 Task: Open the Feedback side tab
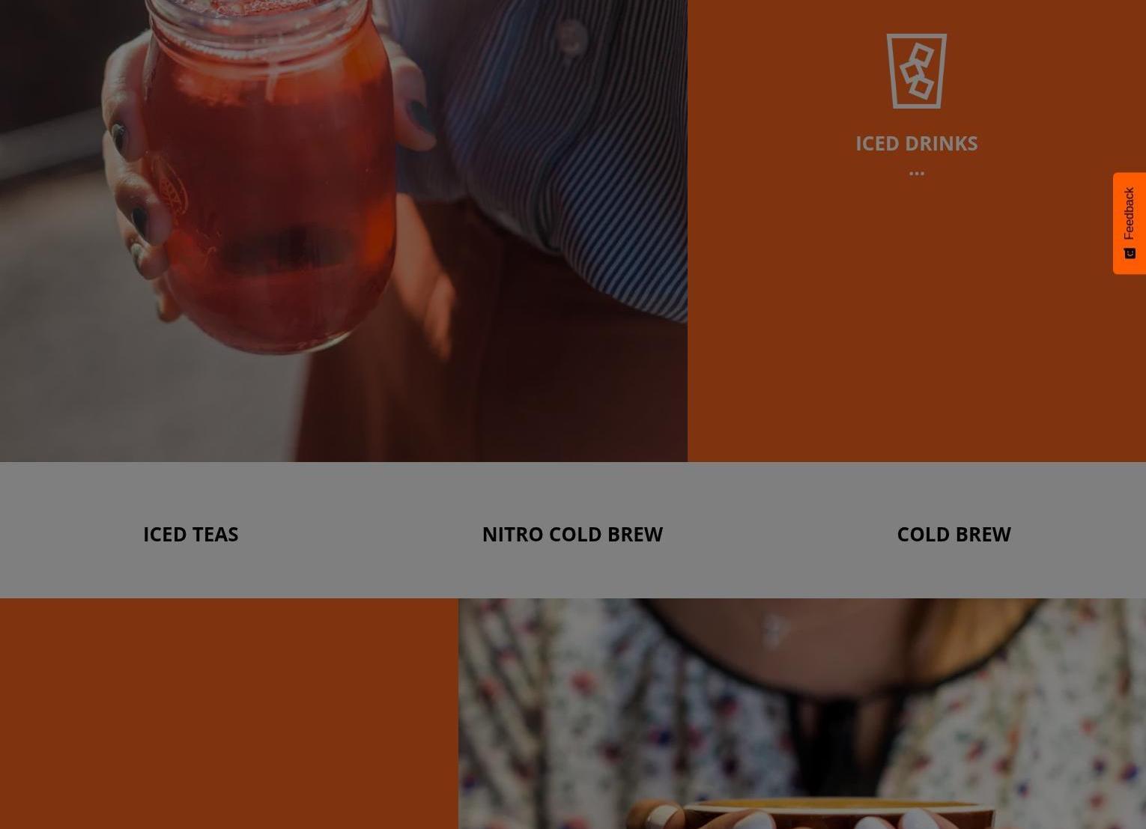coord(1130,223)
